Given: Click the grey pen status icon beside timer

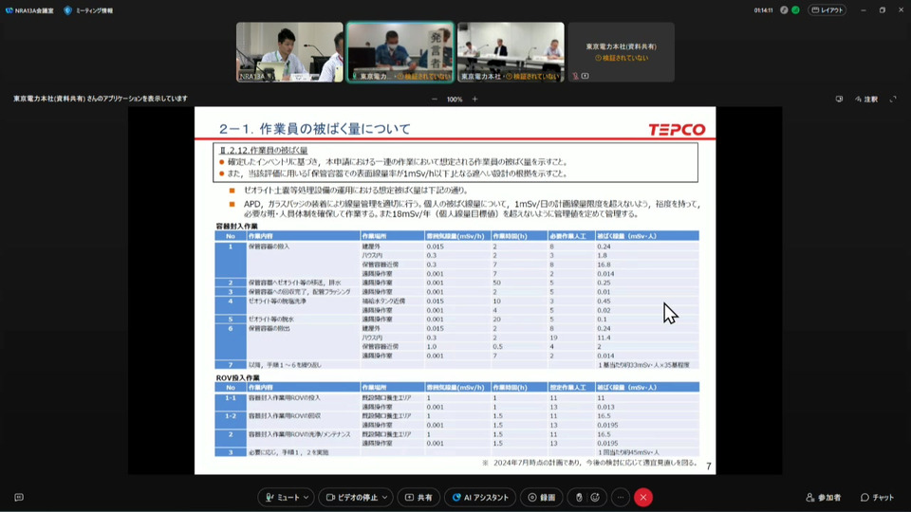Looking at the screenshot, I should (x=785, y=10).
